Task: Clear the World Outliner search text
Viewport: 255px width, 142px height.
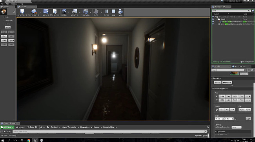Action: [x=249, y=11]
